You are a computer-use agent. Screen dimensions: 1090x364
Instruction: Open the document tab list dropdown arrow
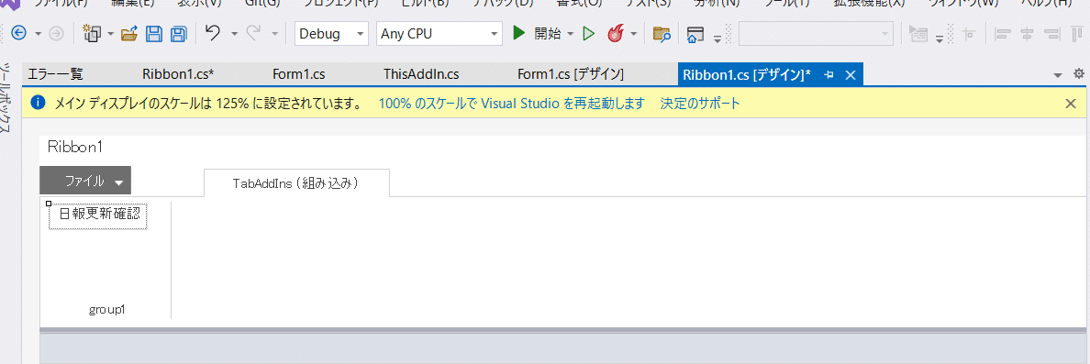point(1058,75)
